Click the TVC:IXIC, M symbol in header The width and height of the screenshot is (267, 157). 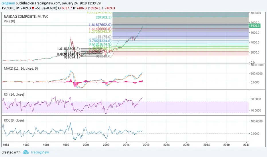click(10, 8)
